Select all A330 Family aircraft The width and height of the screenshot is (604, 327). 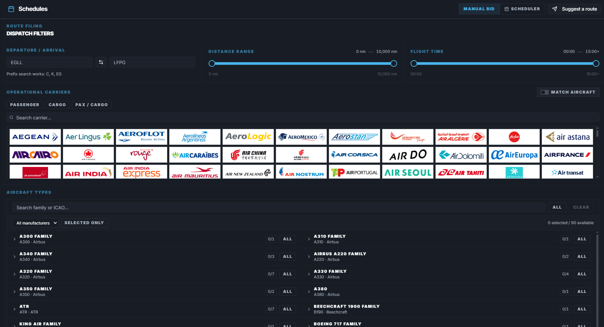click(x=582, y=274)
